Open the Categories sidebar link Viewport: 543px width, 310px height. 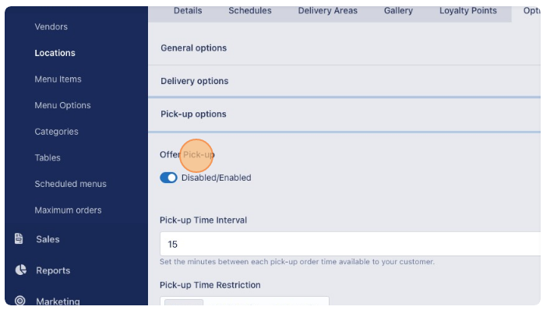(56, 132)
